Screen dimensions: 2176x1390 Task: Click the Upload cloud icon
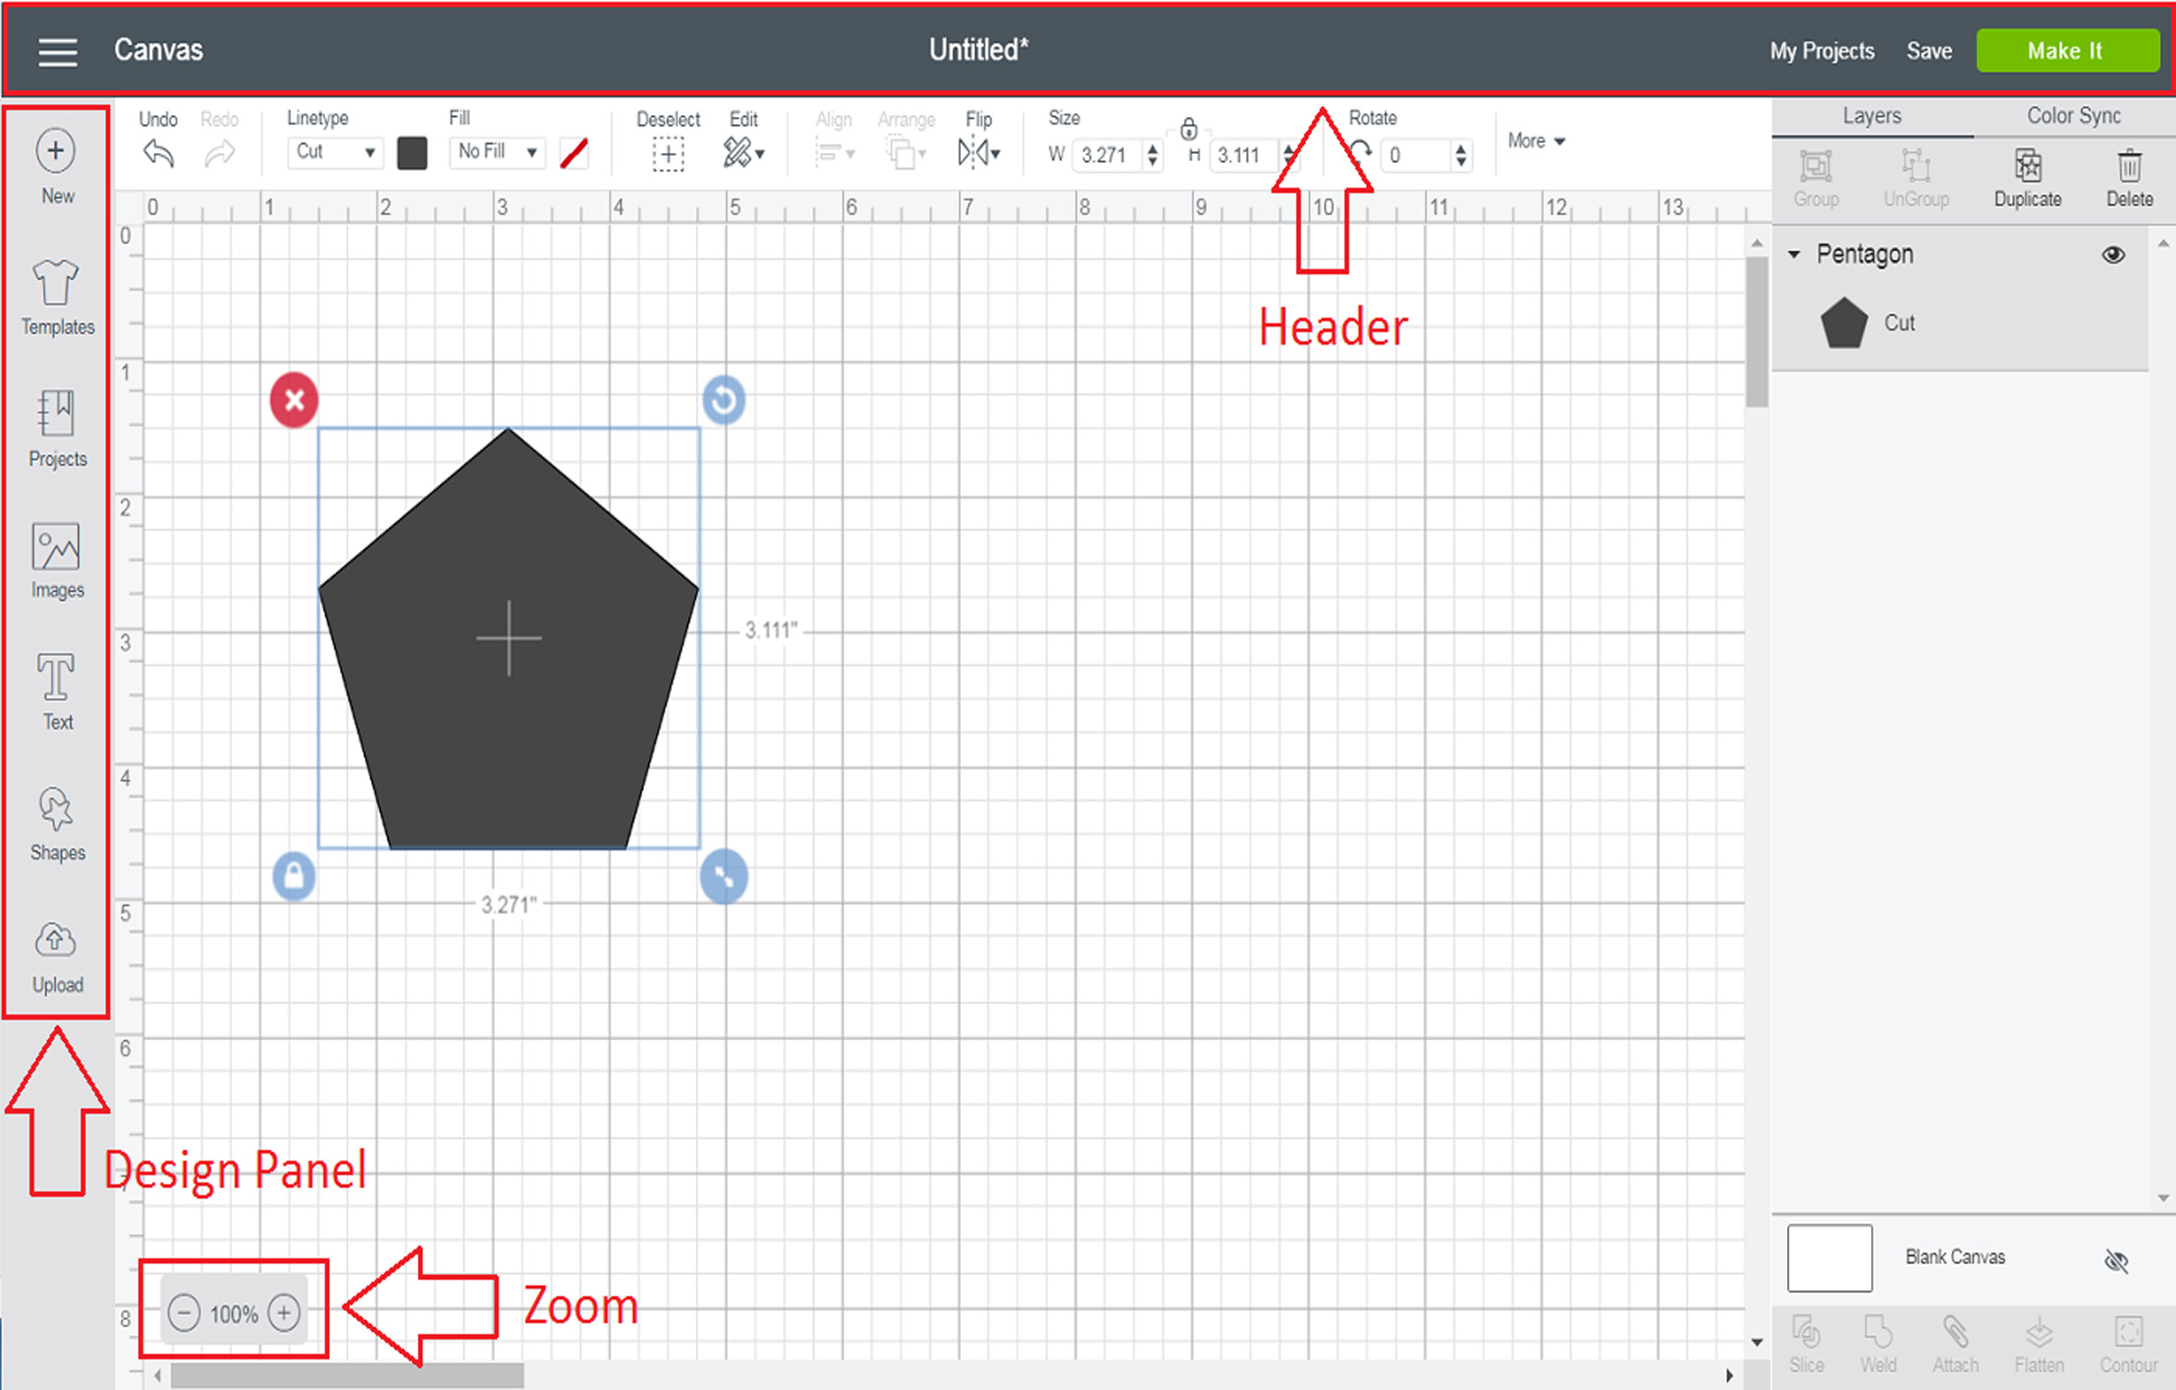click(56, 940)
